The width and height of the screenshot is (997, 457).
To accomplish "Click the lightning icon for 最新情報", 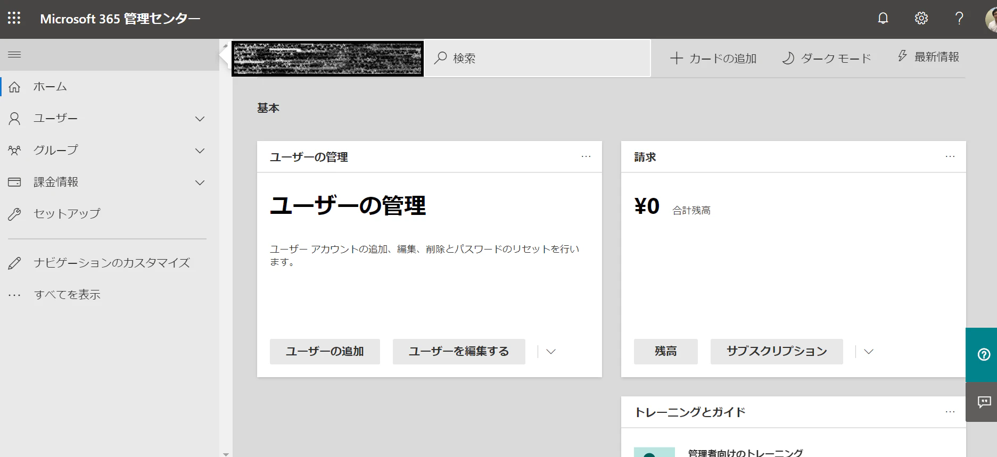I will [x=903, y=56].
